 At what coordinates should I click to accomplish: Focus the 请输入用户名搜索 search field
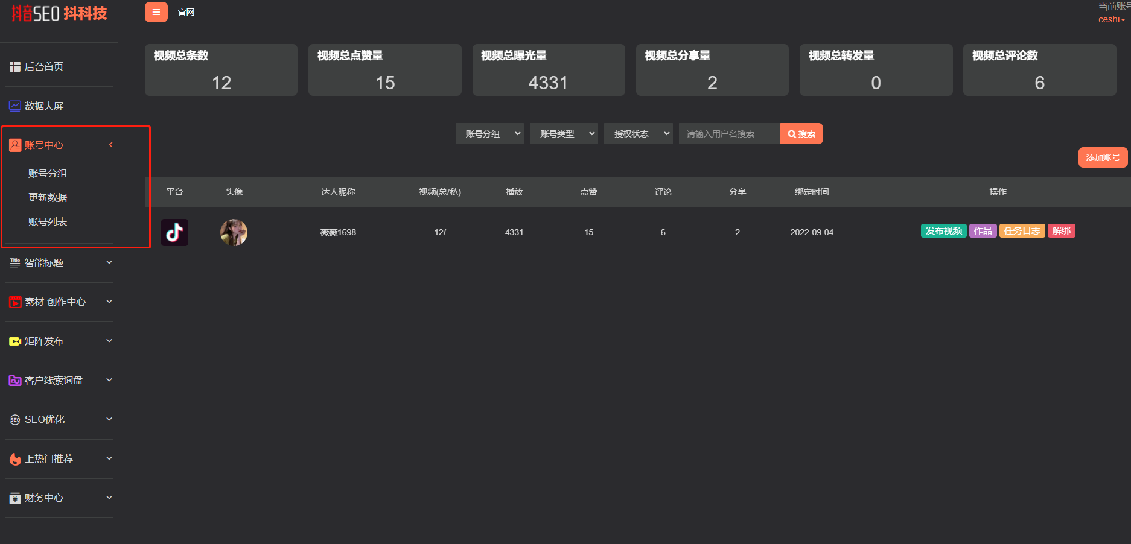pyautogui.click(x=730, y=134)
